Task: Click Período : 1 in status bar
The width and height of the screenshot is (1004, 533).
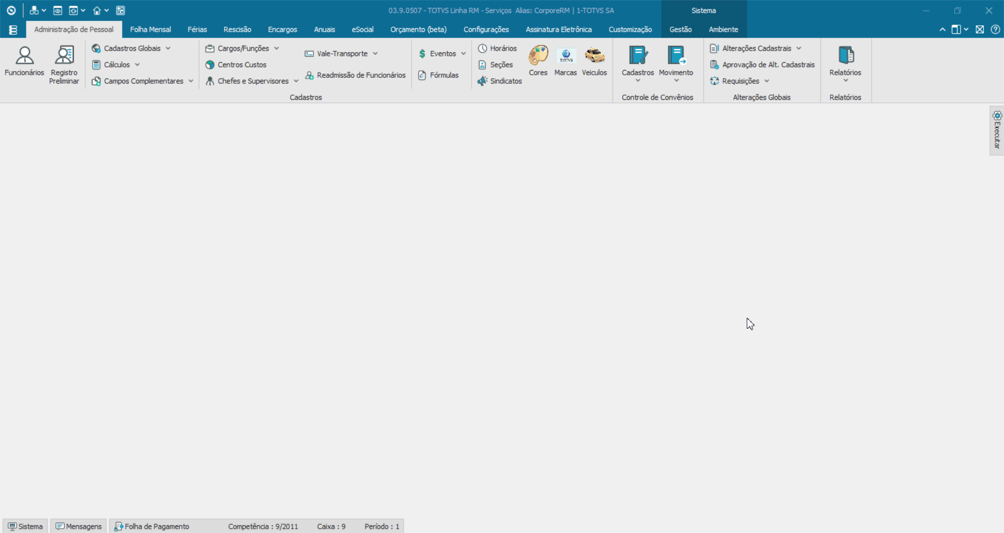Action: coord(382,526)
